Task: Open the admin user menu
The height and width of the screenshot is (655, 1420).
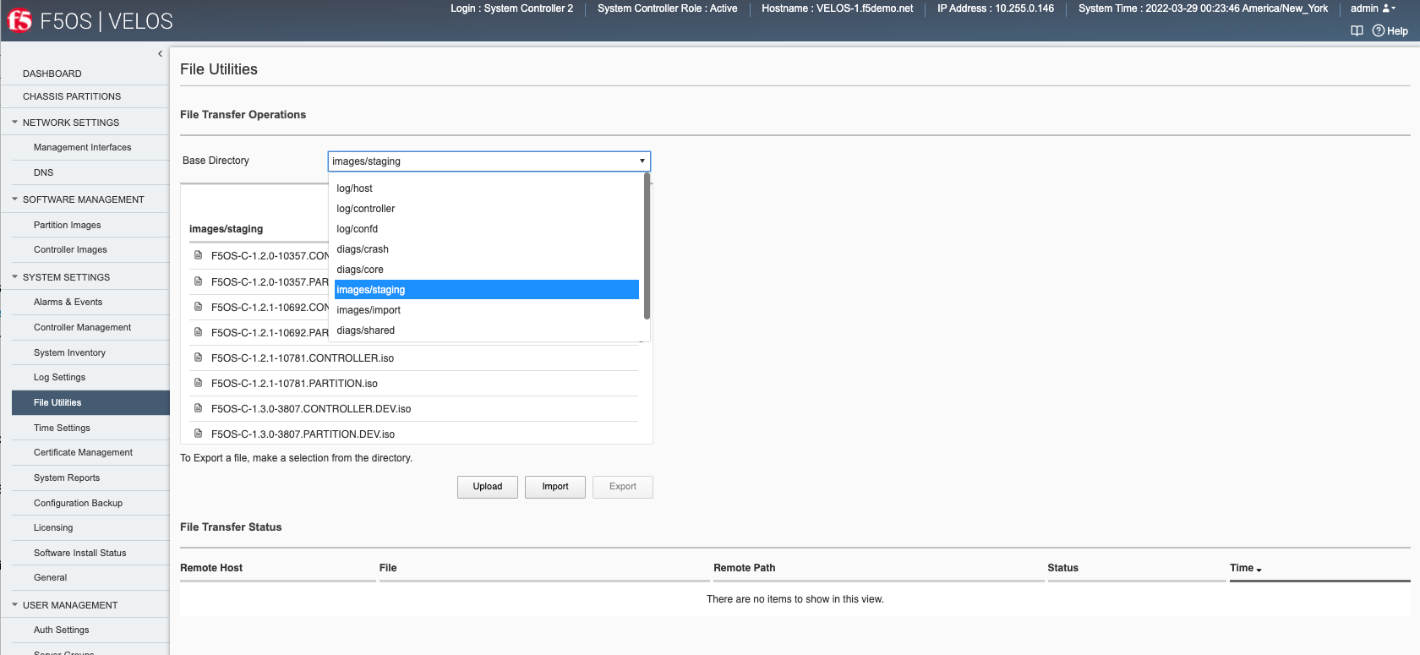Action: click(x=1373, y=8)
